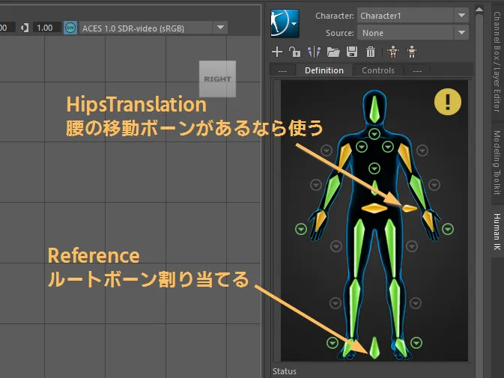
Task: Click the Status label text
Action: pyautogui.click(x=285, y=371)
